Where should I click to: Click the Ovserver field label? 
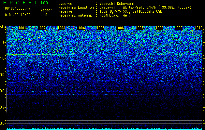point(66,4)
